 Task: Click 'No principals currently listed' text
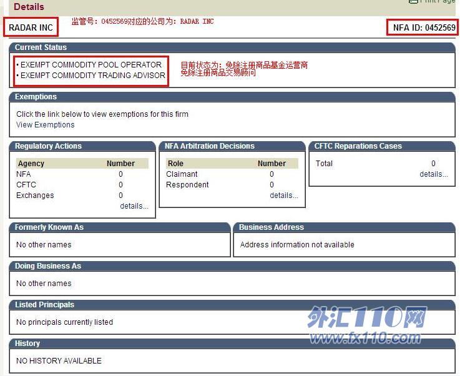click(64, 322)
